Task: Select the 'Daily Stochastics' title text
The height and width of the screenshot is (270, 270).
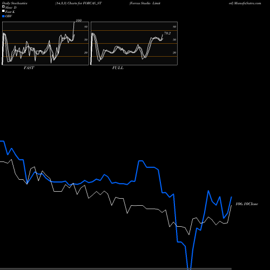Action: 15,3
